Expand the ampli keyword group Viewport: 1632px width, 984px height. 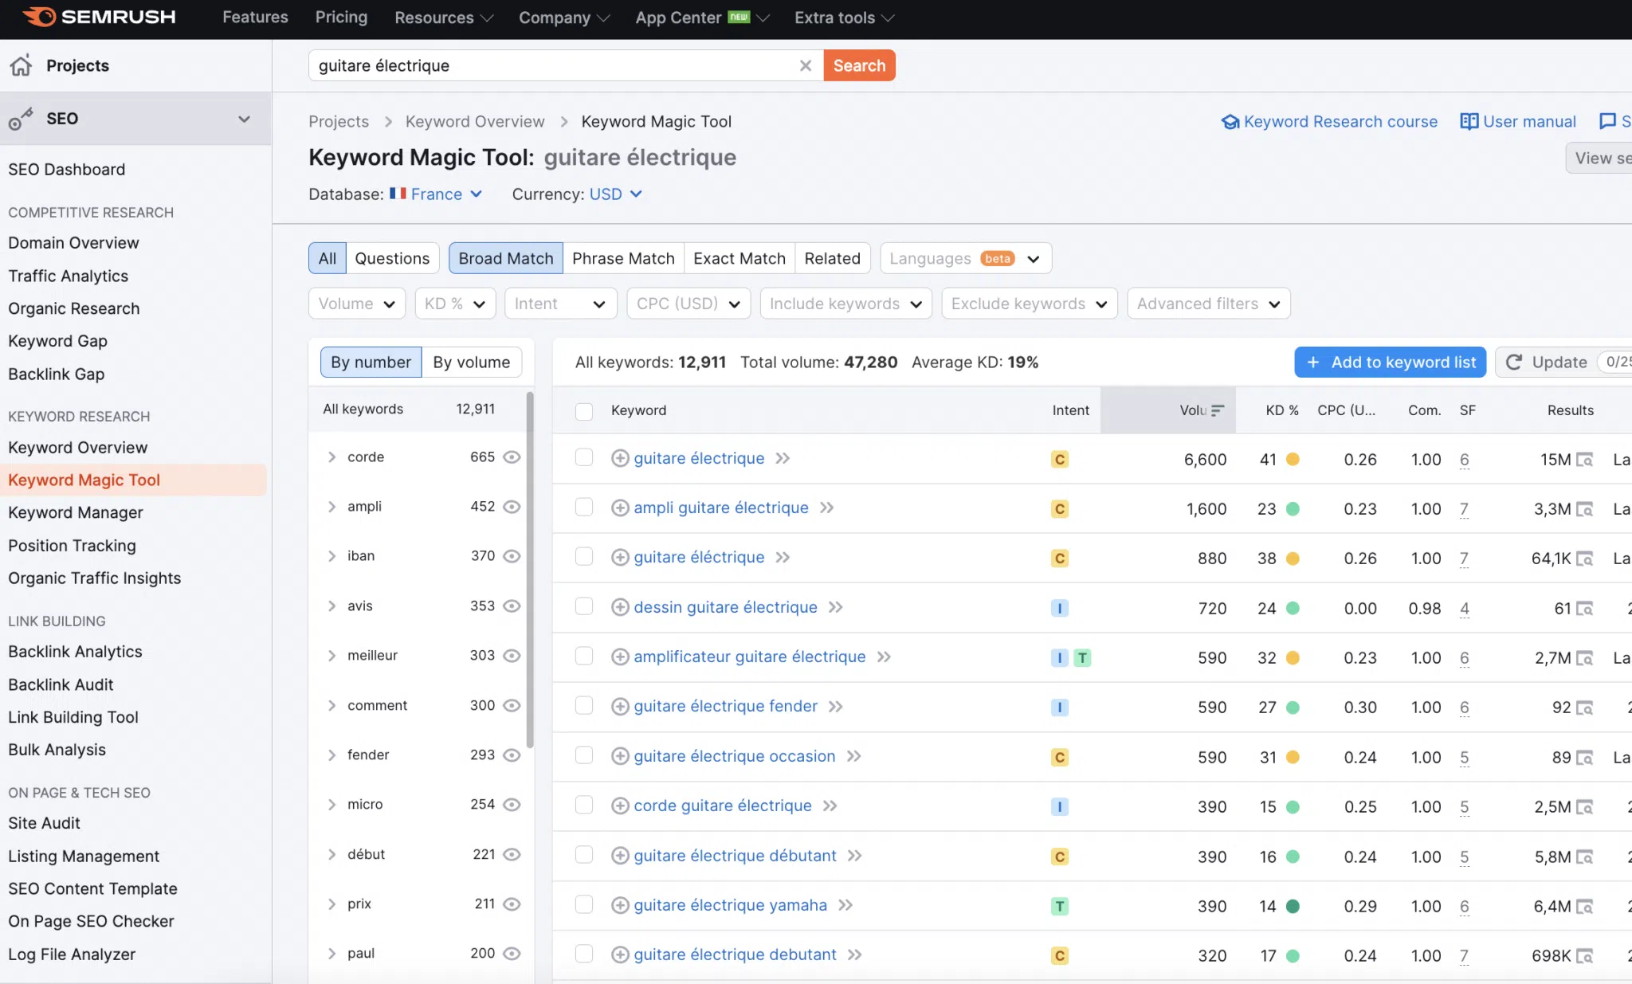pyautogui.click(x=331, y=507)
